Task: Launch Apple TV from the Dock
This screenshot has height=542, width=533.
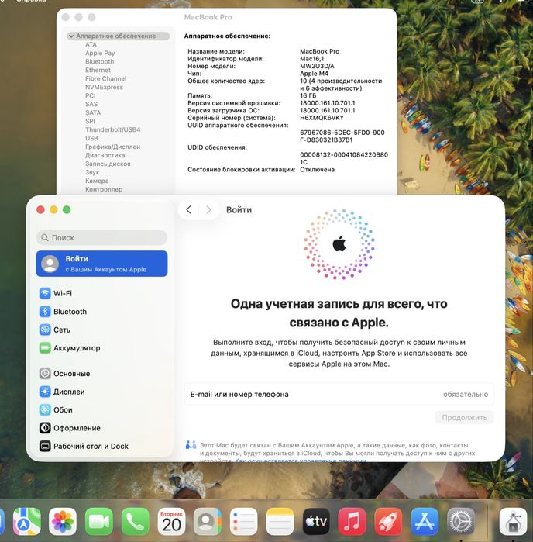Action: (316, 522)
